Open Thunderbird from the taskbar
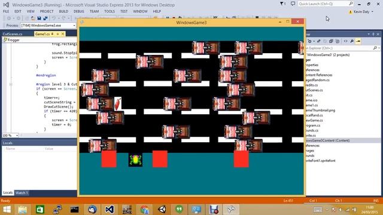The image size is (383, 215). (x=92, y=210)
